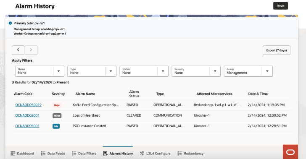Click the red Oracle logo button
Image resolution: width=306 pixels, height=159 pixels.
point(290,152)
